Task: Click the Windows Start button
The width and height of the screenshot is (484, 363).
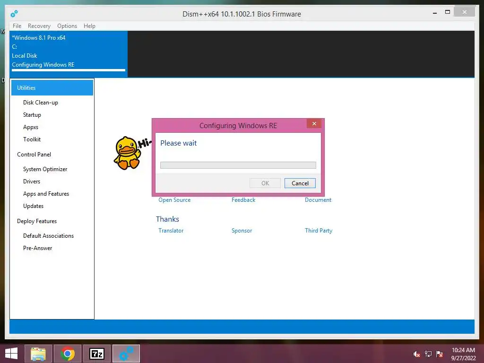Action: pos(11,354)
